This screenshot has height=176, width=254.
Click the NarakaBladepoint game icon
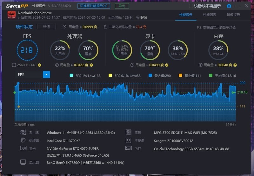pos(11,15)
